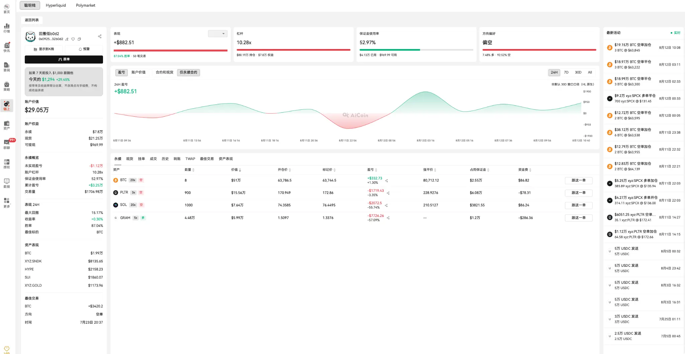
Task: Click the BTC coin icon in positions table
Action: point(116,180)
